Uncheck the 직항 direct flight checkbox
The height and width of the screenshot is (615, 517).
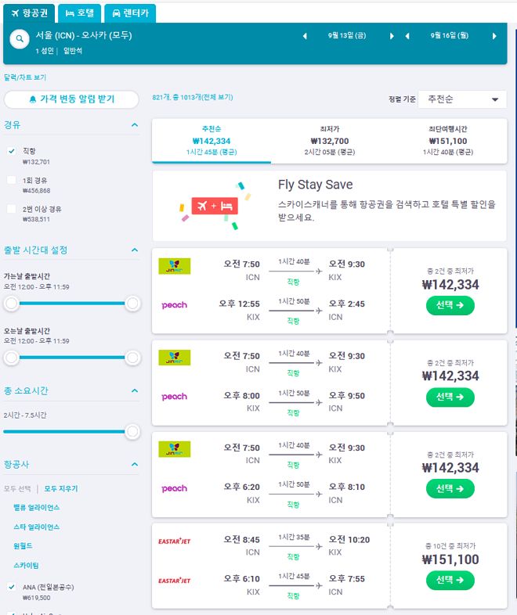click(x=12, y=151)
